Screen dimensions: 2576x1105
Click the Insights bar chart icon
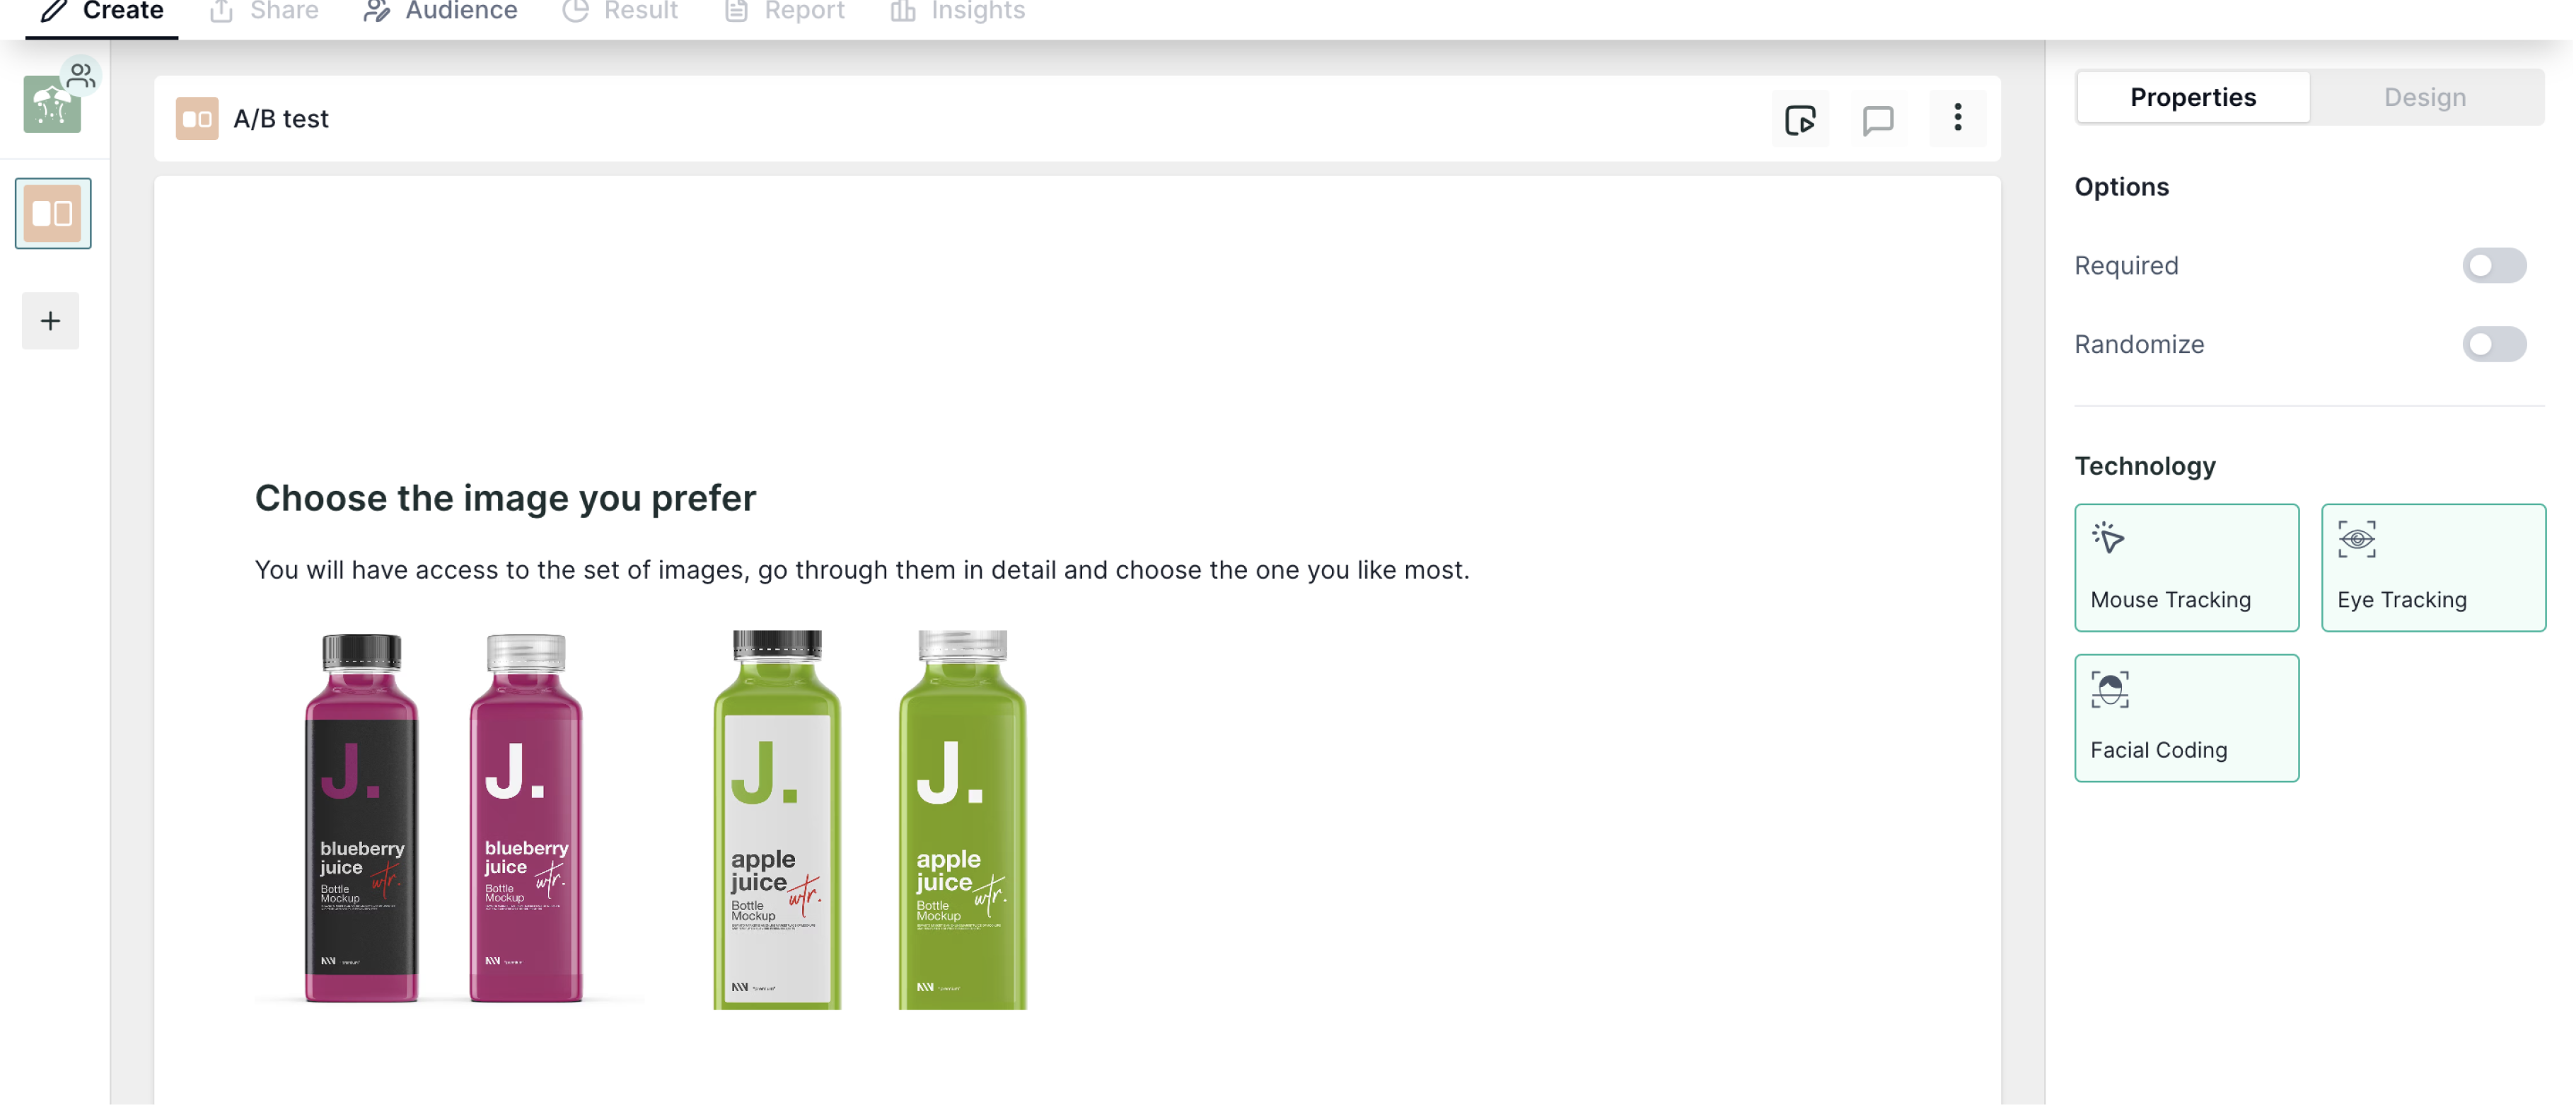point(903,11)
